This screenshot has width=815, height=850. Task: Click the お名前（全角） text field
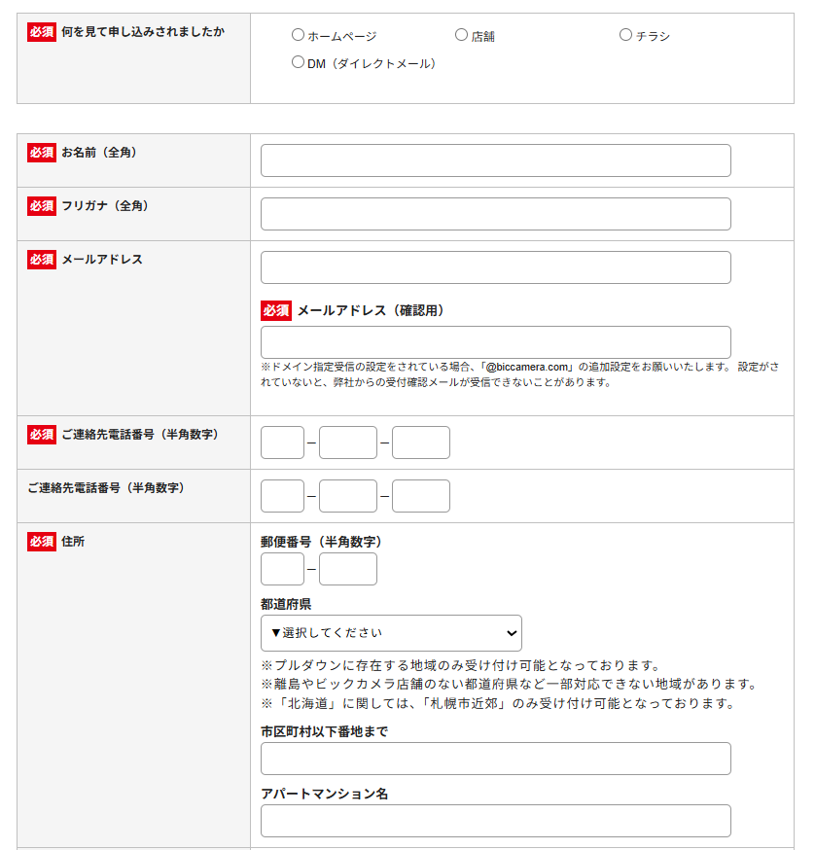point(495,160)
